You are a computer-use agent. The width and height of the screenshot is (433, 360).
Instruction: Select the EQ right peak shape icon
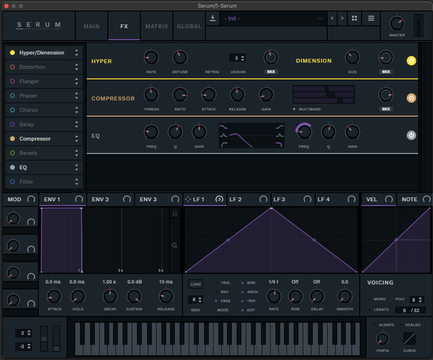coord(279,135)
